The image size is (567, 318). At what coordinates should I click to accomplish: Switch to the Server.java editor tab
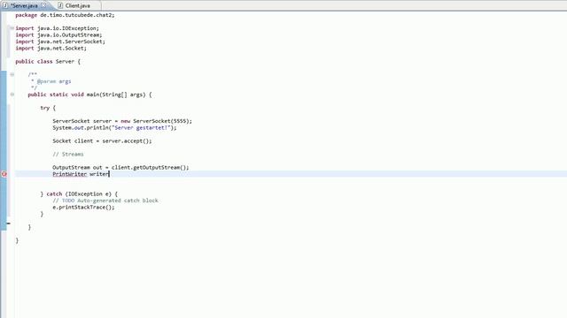[x=24, y=5]
